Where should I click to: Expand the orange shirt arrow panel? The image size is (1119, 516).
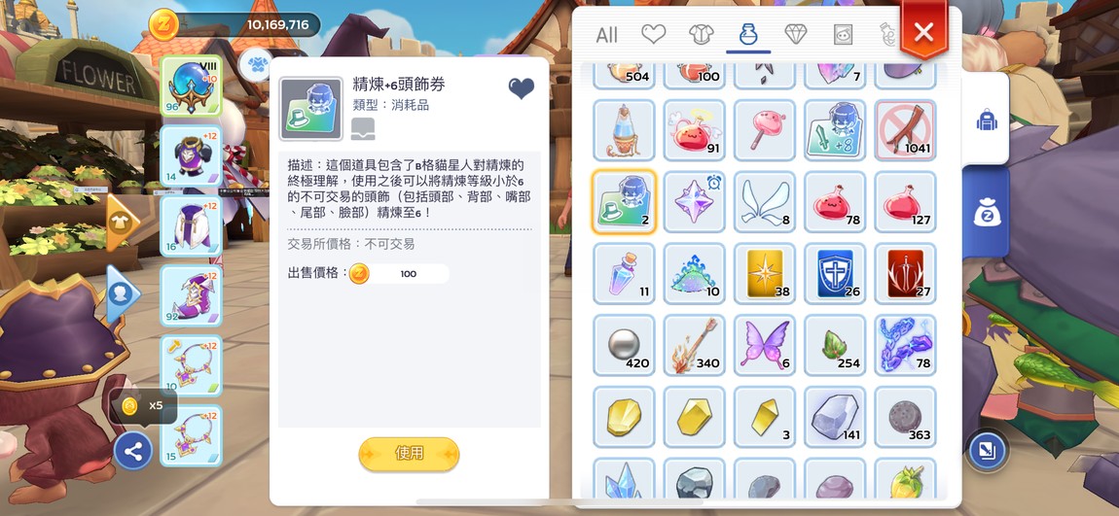coord(123,223)
